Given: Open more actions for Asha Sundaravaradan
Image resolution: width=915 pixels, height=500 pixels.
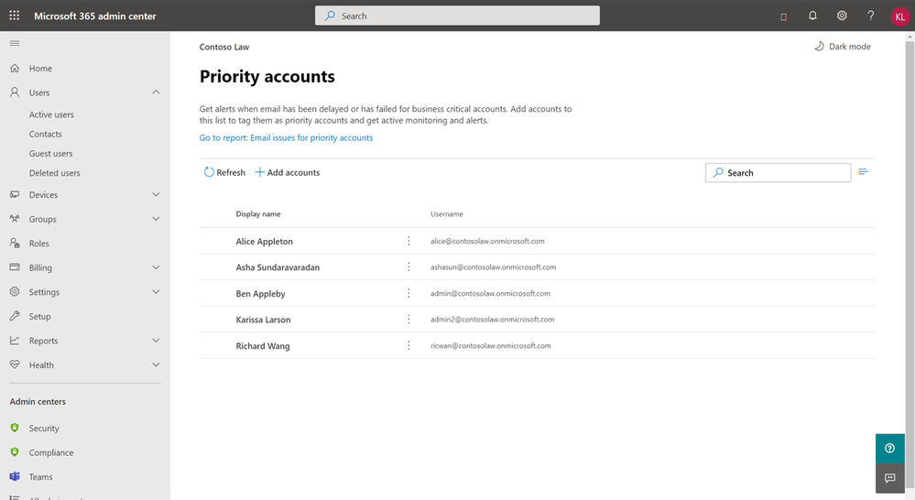Looking at the screenshot, I should [x=408, y=266].
